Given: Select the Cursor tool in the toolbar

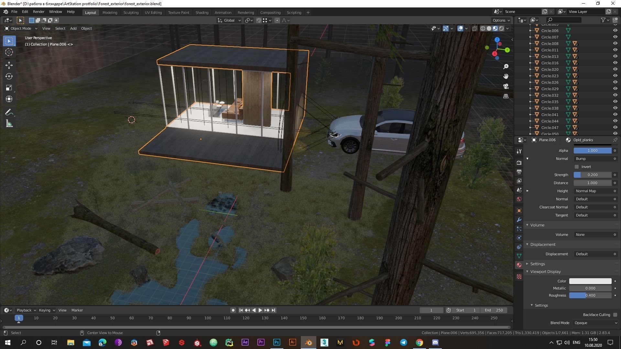Looking at the screenshot, I should (x=9, y=52).
